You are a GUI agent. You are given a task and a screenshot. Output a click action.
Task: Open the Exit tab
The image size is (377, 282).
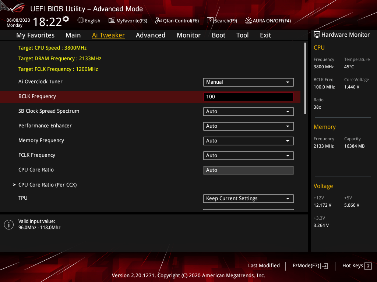[265, 35]
